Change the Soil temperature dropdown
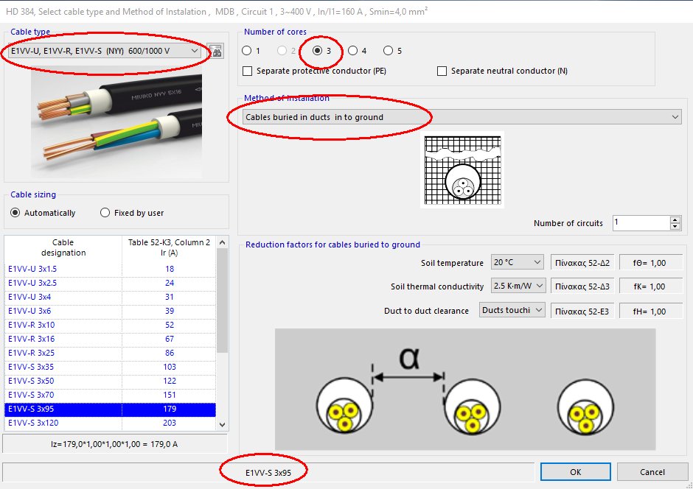 coord(516,262)
